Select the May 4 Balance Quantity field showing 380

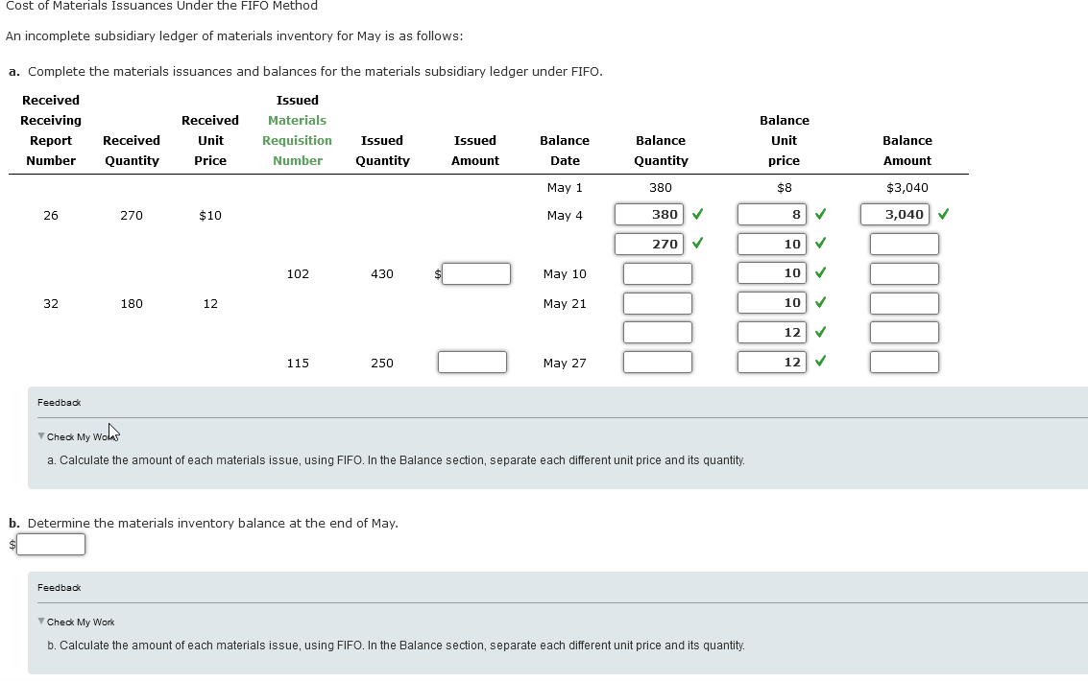point(649,215)
